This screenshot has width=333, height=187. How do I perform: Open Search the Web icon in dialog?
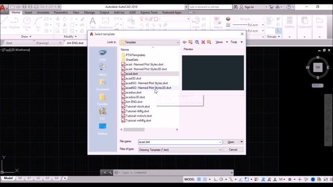197,42
